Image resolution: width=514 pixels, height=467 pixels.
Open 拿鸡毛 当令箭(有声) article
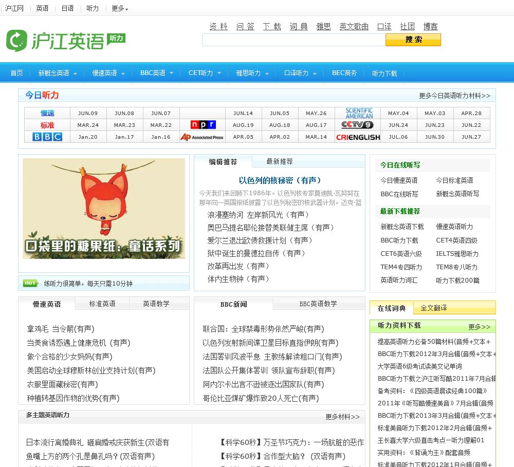[x=61, y=329]
